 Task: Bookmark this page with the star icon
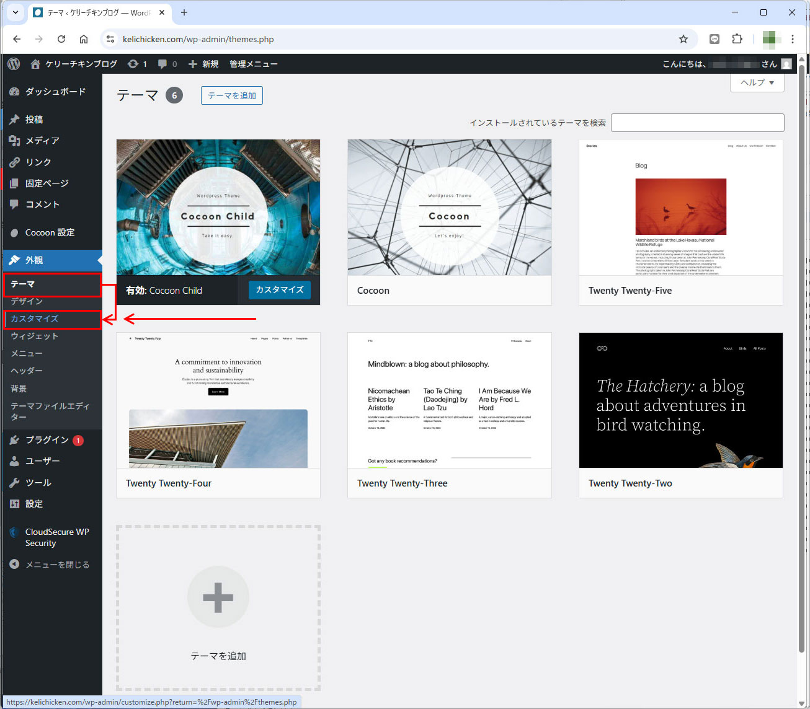pos(683,39)
